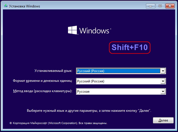Screen dimensions: 178x132
Task: Open the Устанавливаемый язык dropdown arrow
Action: coord(163,71)
